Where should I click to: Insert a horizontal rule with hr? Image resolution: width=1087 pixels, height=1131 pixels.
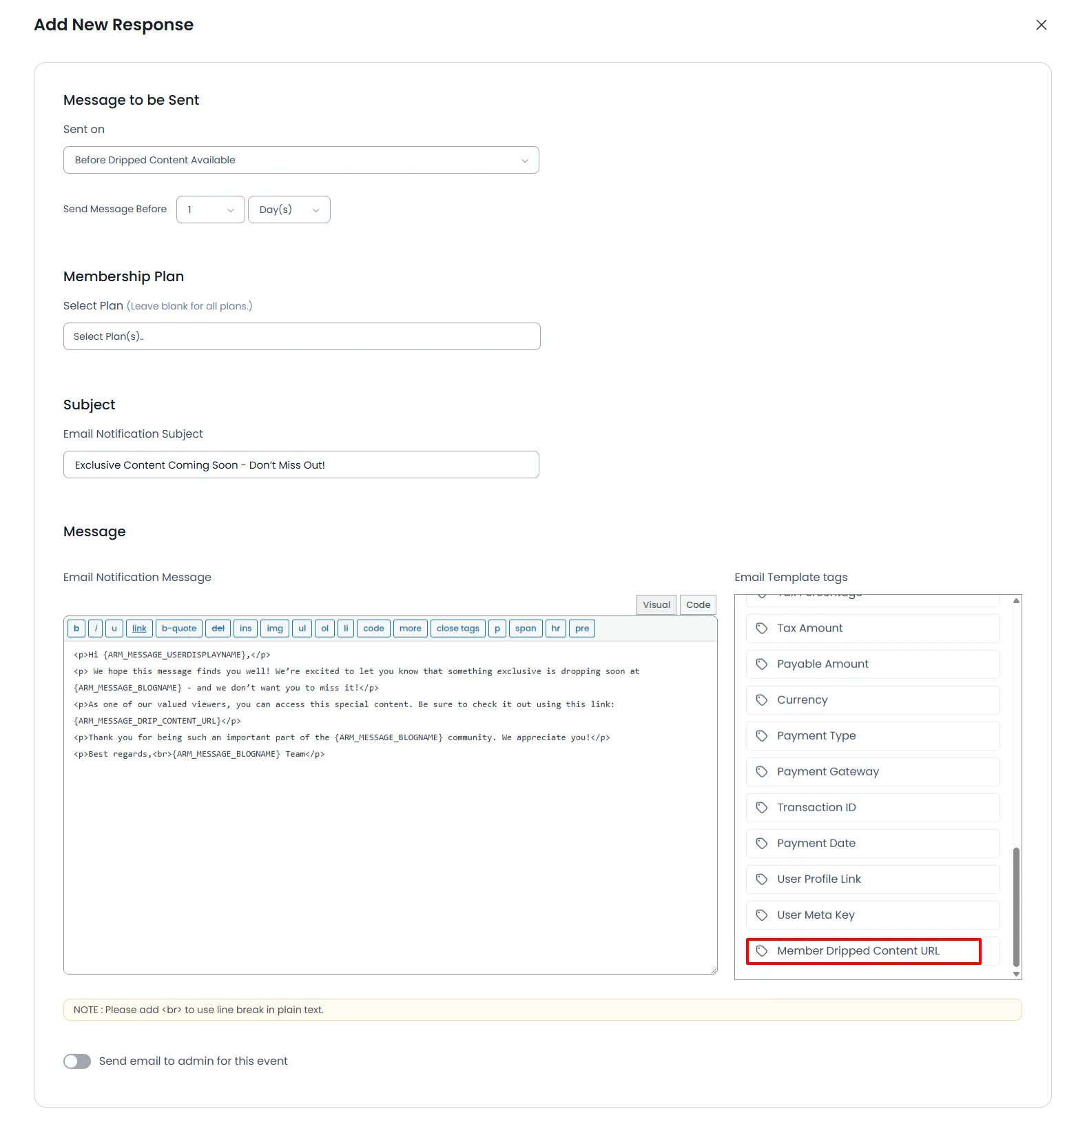tap(555, 628)
